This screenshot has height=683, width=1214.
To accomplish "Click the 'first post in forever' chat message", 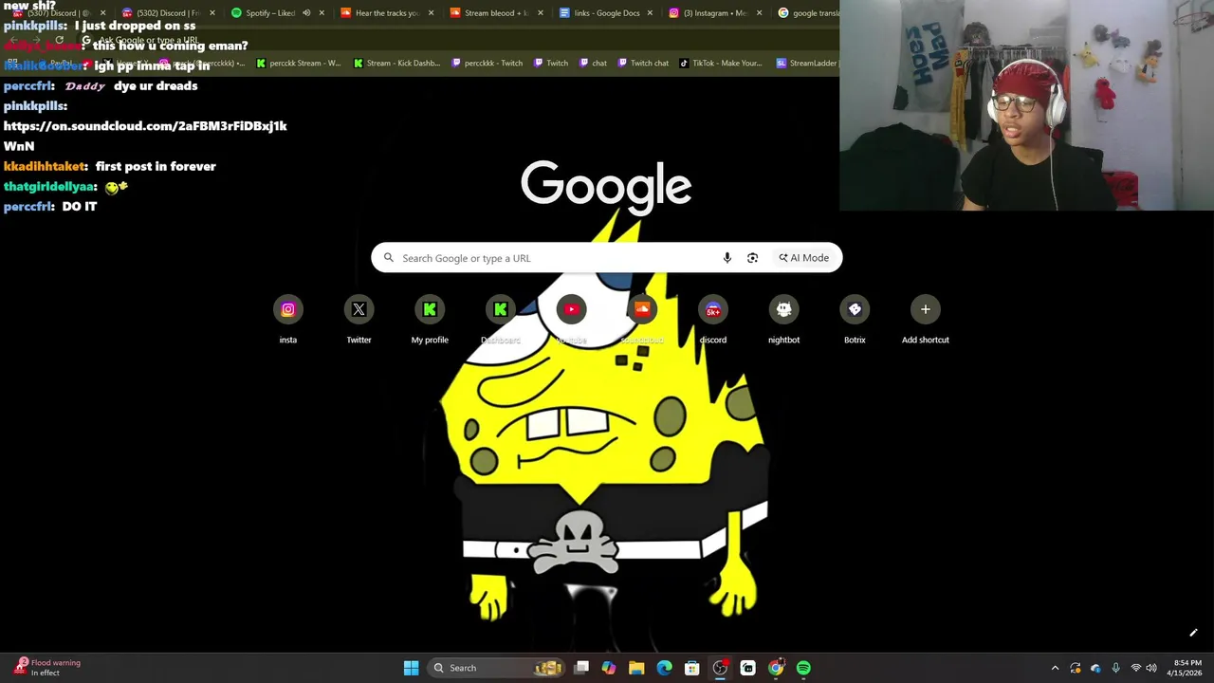I will coord(156,167).
